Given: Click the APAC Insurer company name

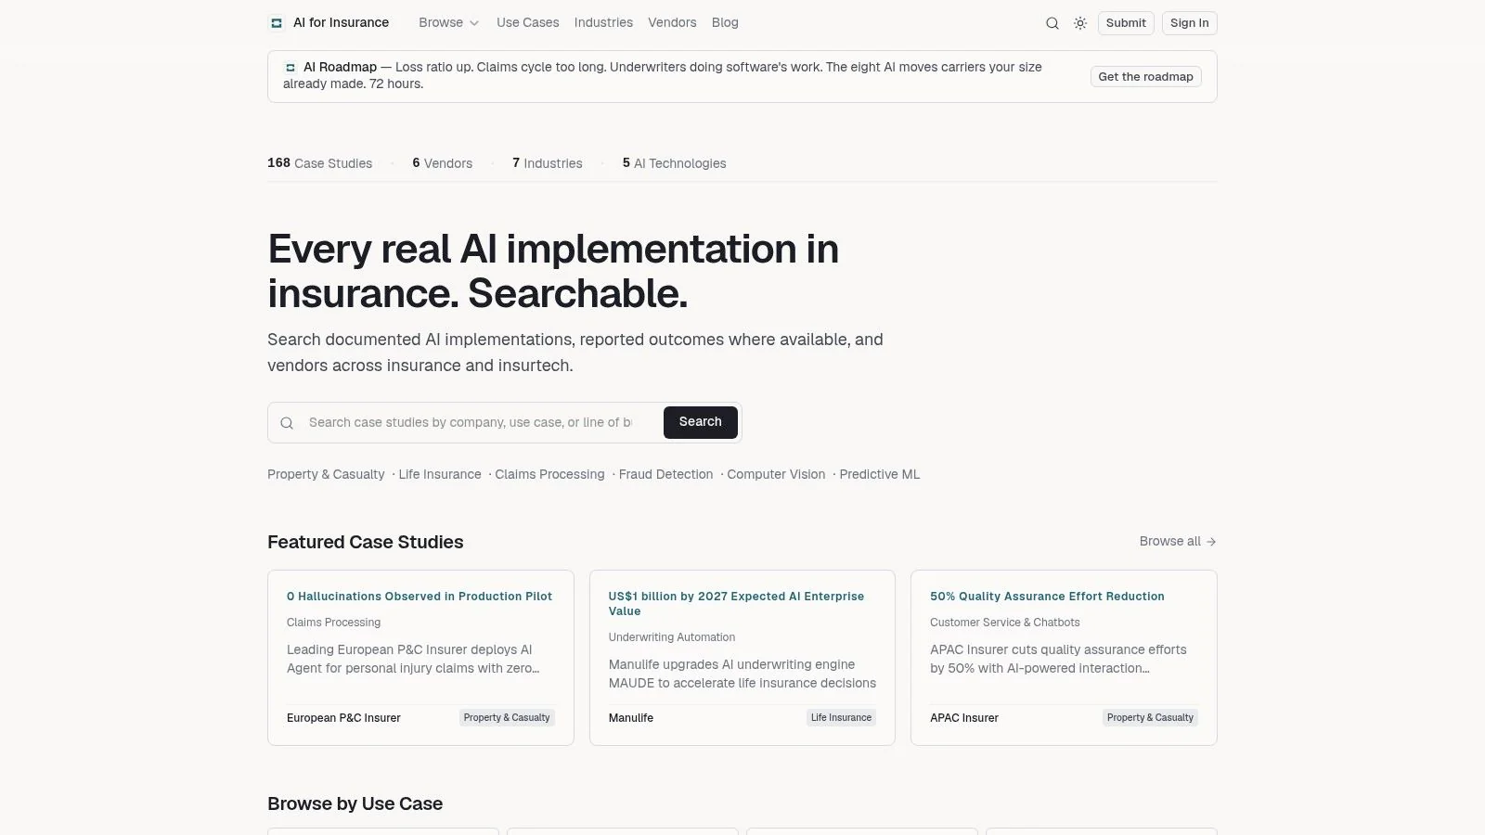Looking at the screenshot, I should (x=964, y=718).
